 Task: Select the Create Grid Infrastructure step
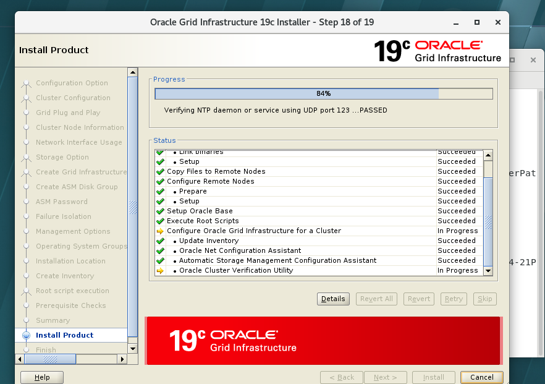[82, 172]
